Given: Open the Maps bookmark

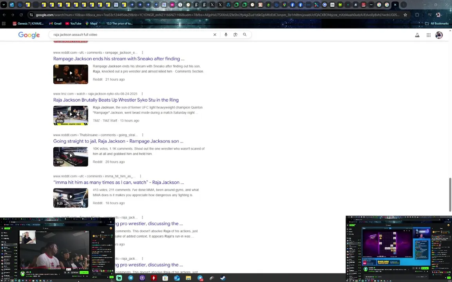Looking at the screenshot, I should pyautogui.click(x=91, y=23).
